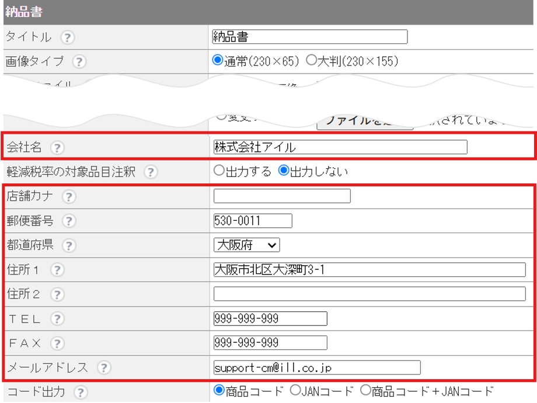Choose 出力する for reduced tax note
The width and height of the screenshot is (537, 403).
[x=219, y=171]
